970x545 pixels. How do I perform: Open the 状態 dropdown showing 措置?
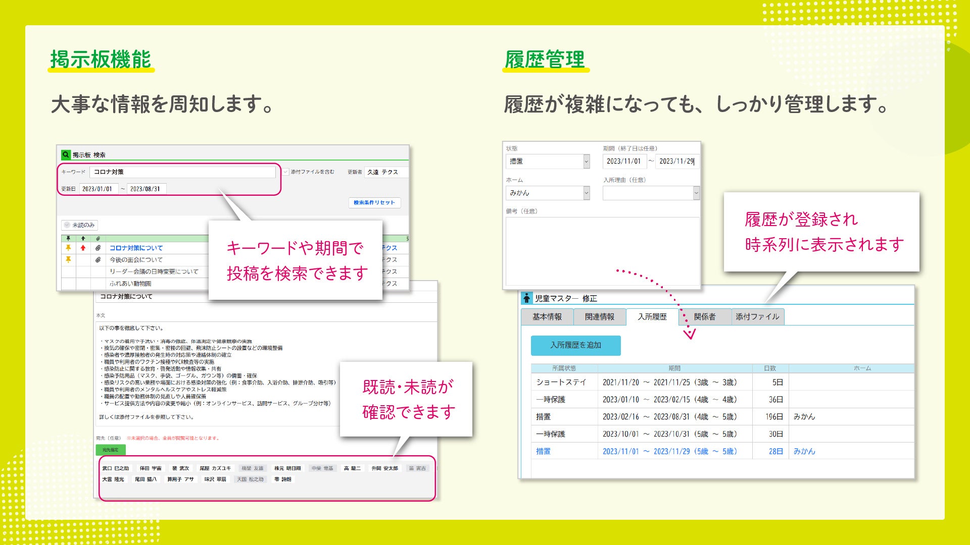coord(586,161)
